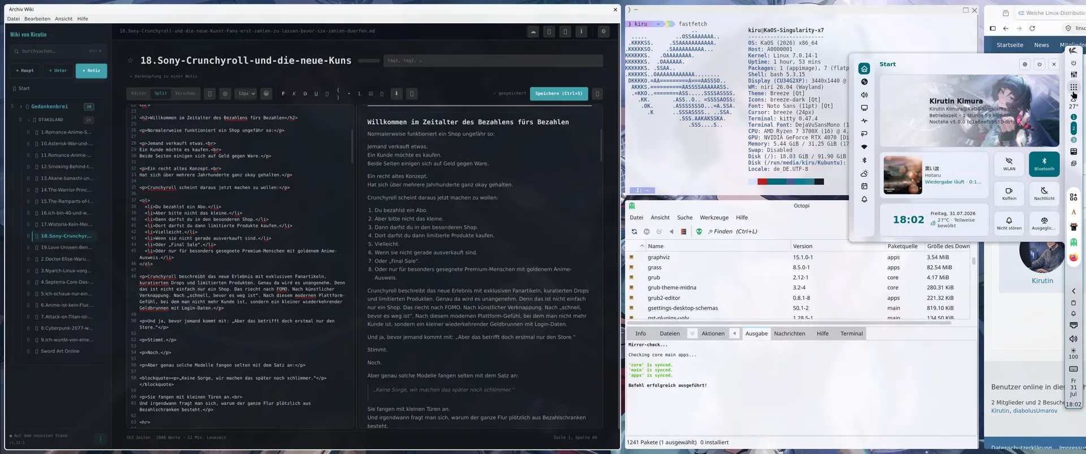Open the Ansicht menu in Archiv Wiki
The width and height of the screenshot is (1086, 454).
click(x=64, y=19)
